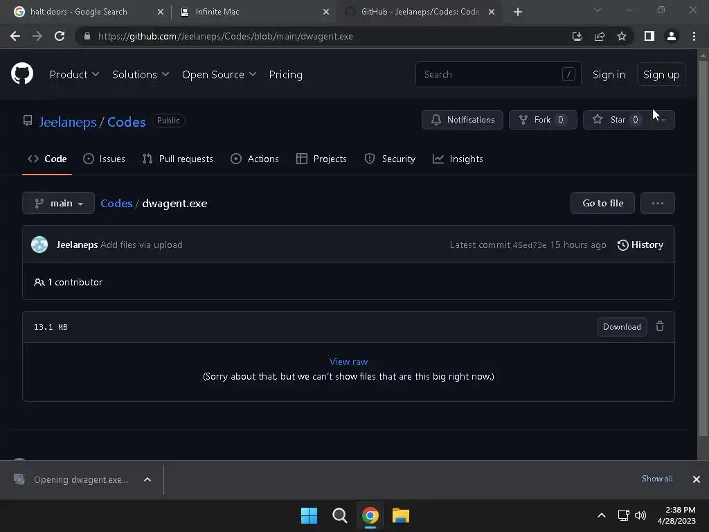This screenshot has height=532, width=709.
Task: Open the Windows Start menu
Action: (309, 515)
